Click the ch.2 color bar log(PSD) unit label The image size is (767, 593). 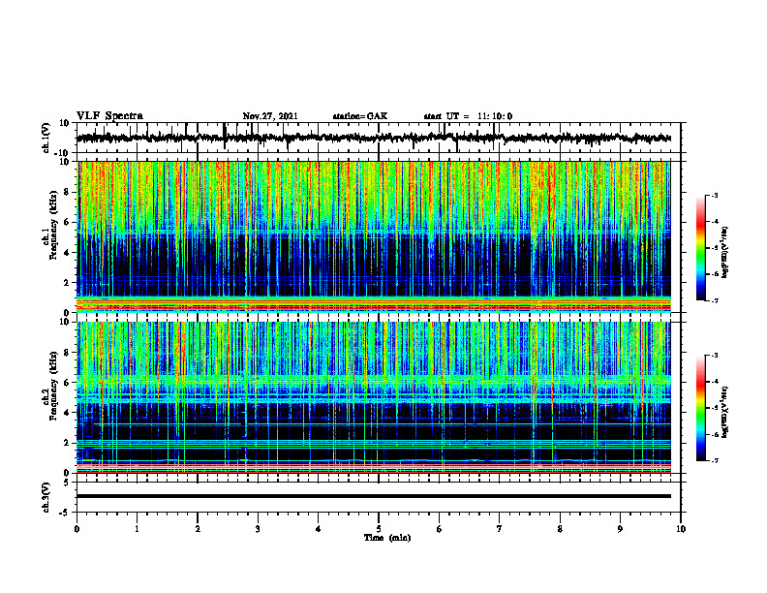pos(725,412)
